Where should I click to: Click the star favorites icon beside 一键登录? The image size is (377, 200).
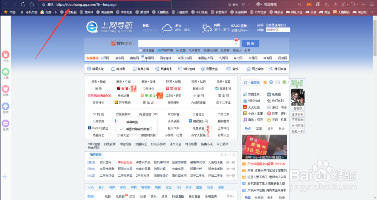(x=265, y=82)
